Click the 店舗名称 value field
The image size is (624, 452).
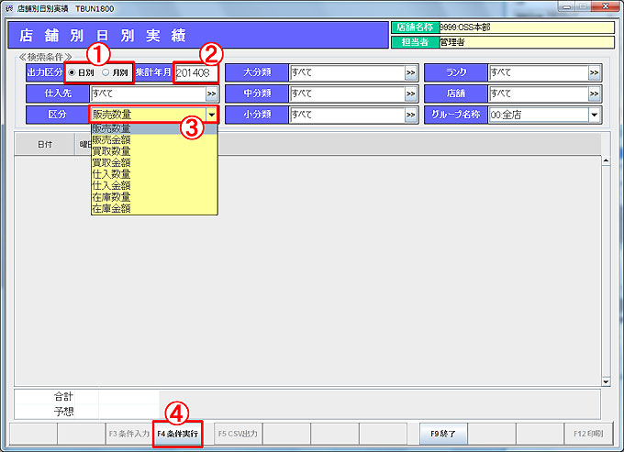click(527, 28)
